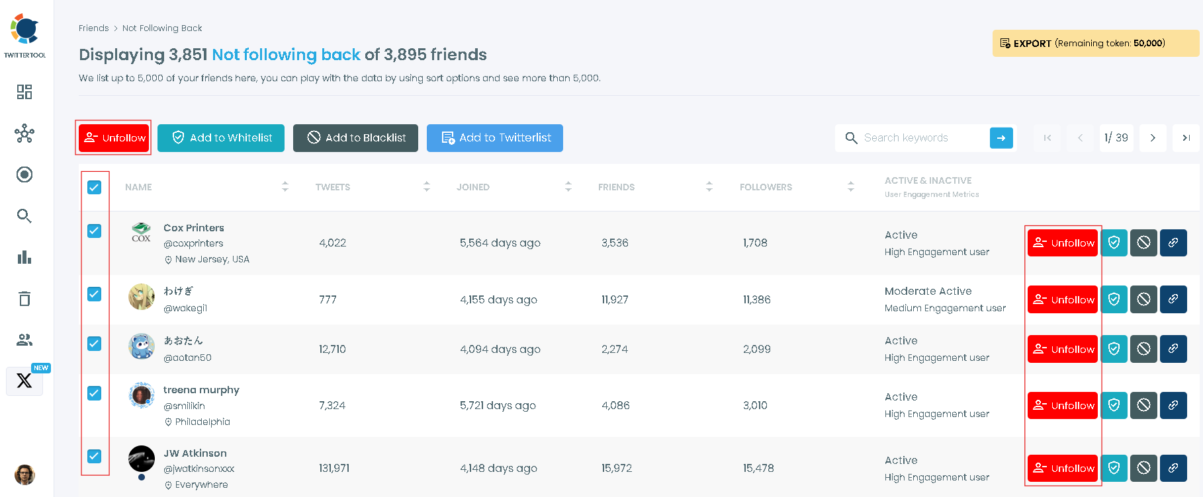Whitelist Cox Printers with shield icon
This screenshot has width=1203, height=497.
point(1114,243)
